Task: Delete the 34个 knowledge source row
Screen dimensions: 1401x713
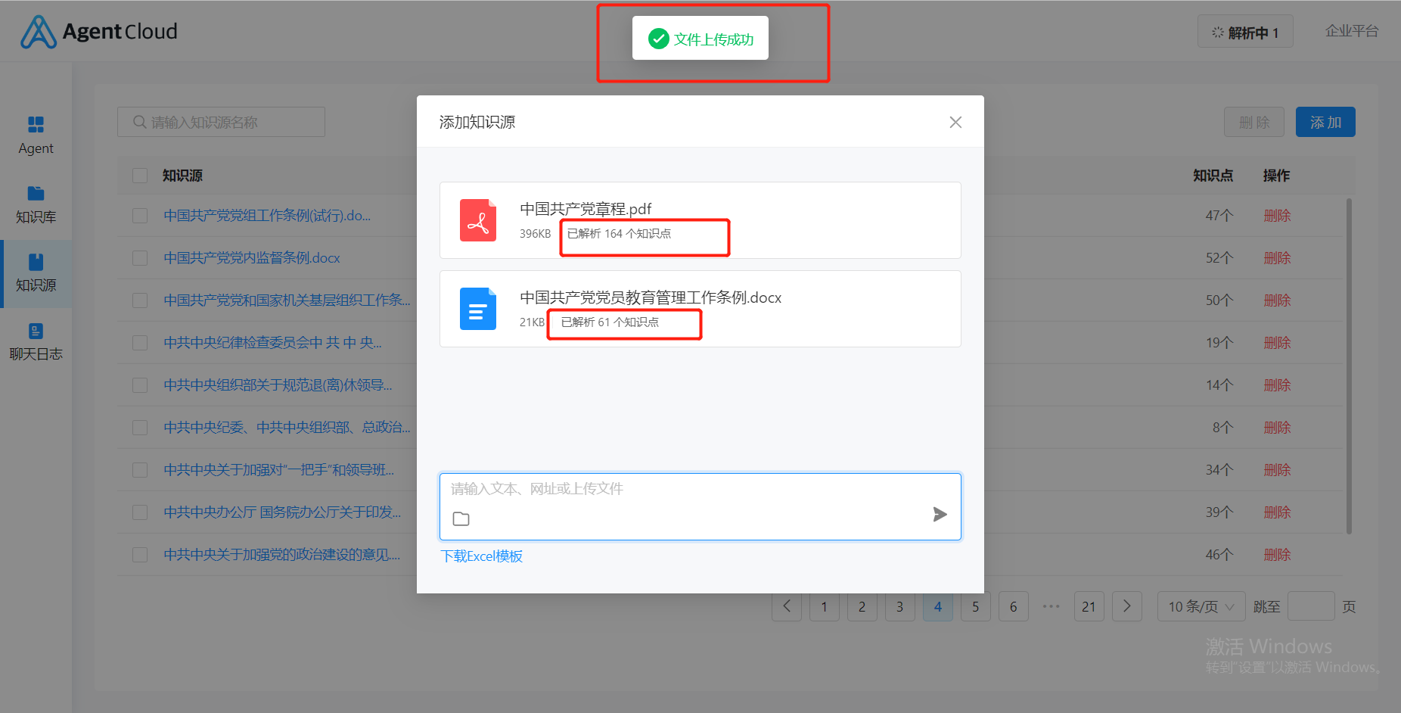Action: click(x=1277, y=470)
